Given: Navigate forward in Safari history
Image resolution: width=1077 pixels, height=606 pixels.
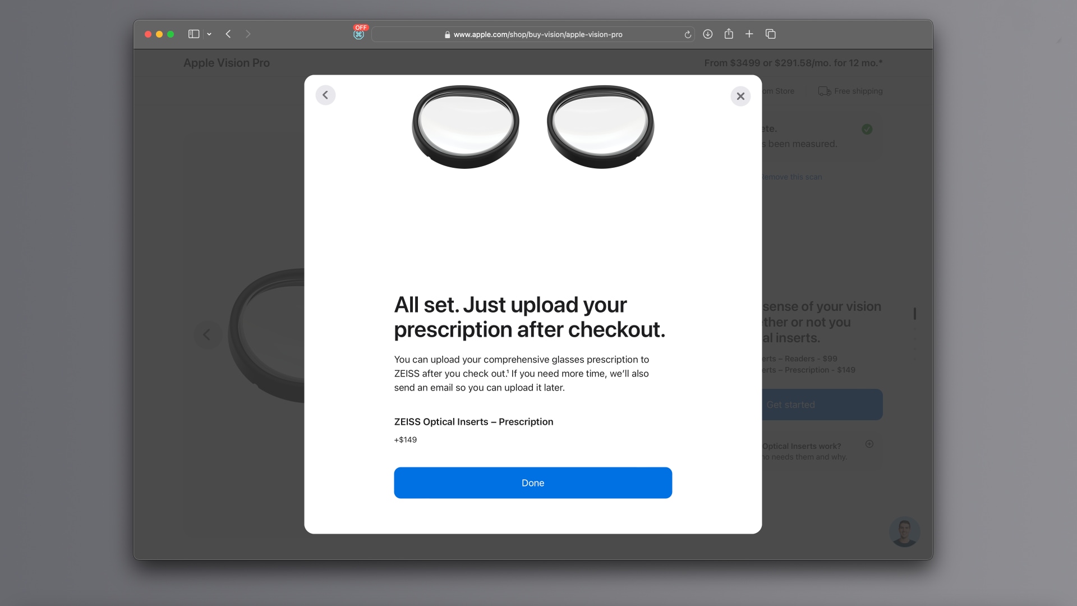Looking at the screenshot, I should pos(248,34).
